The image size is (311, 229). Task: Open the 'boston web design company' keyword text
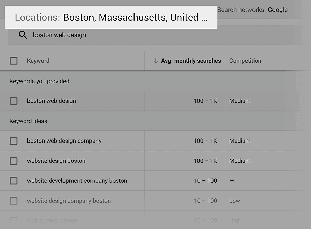pos(64,141)
